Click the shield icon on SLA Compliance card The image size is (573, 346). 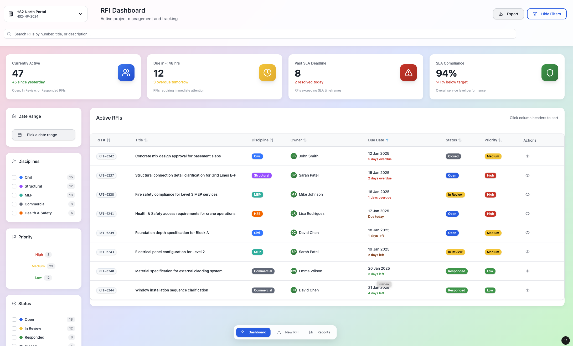click(x=550, y=73)
